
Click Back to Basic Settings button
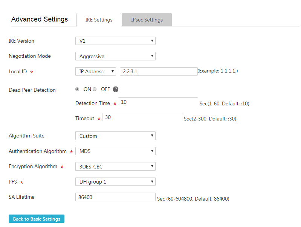pos(37,219)
